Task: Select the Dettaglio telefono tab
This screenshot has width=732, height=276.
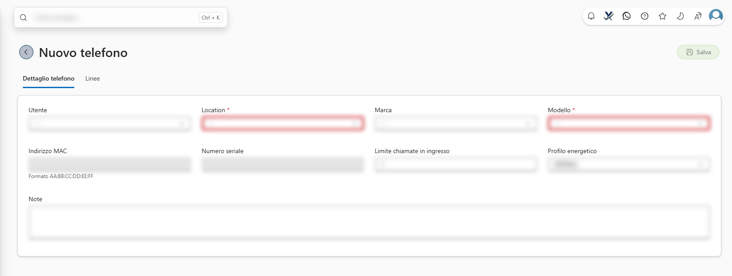Action: [x=49, y=79]
